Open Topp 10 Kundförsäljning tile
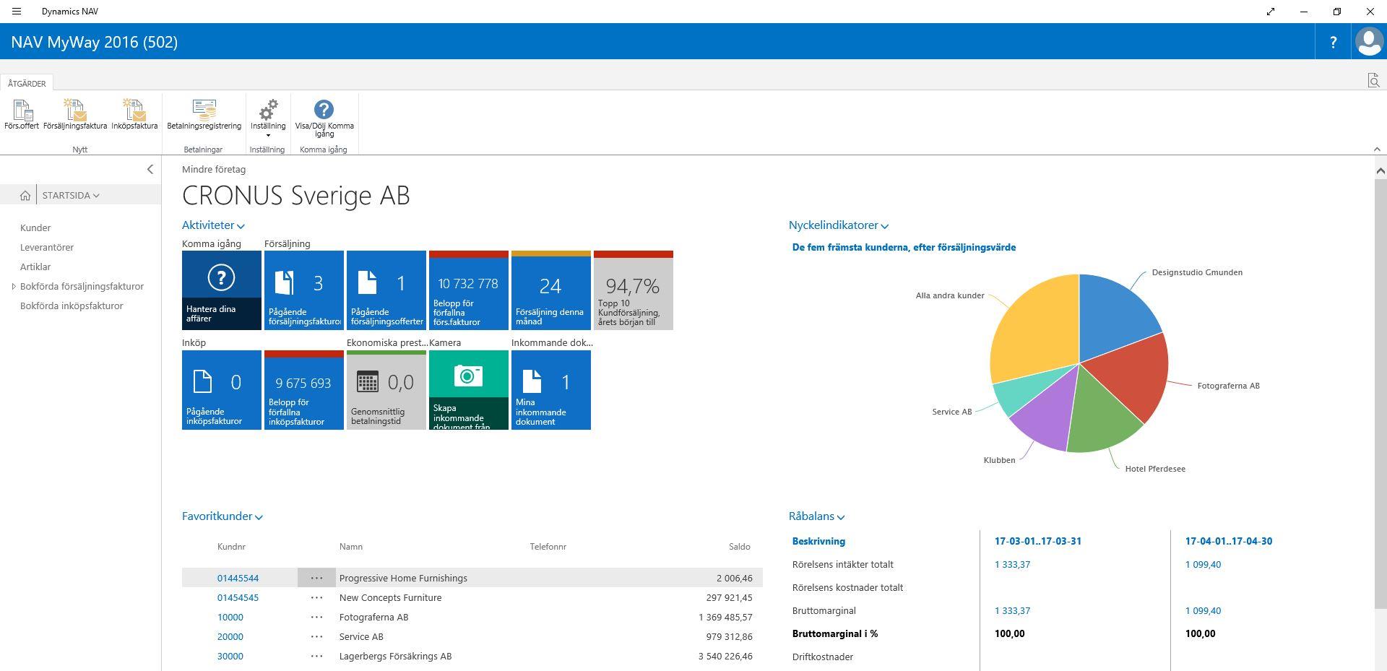 point(634,290)
